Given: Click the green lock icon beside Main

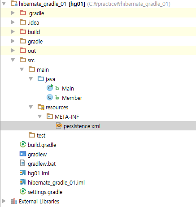Looking at the screenshot, I should [x=57, y=88].
